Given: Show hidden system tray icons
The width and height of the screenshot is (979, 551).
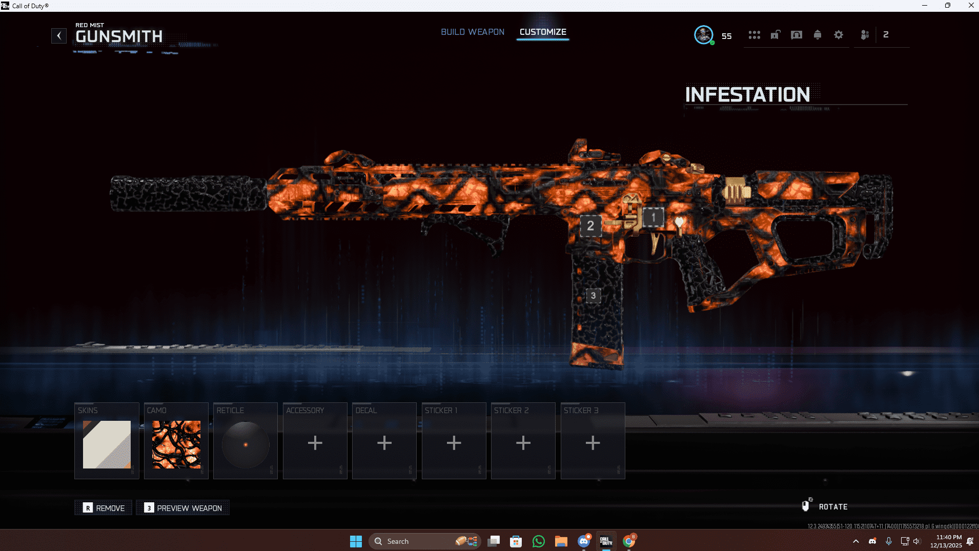Looking at the screenshot, I should coord(855,541).
